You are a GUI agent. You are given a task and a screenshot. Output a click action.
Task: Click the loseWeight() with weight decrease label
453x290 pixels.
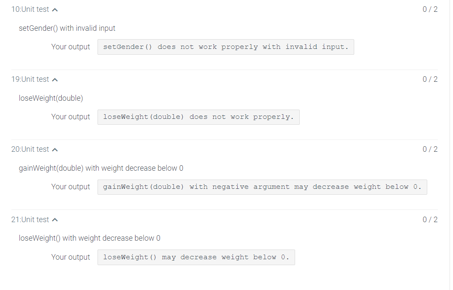coord(89,238)
